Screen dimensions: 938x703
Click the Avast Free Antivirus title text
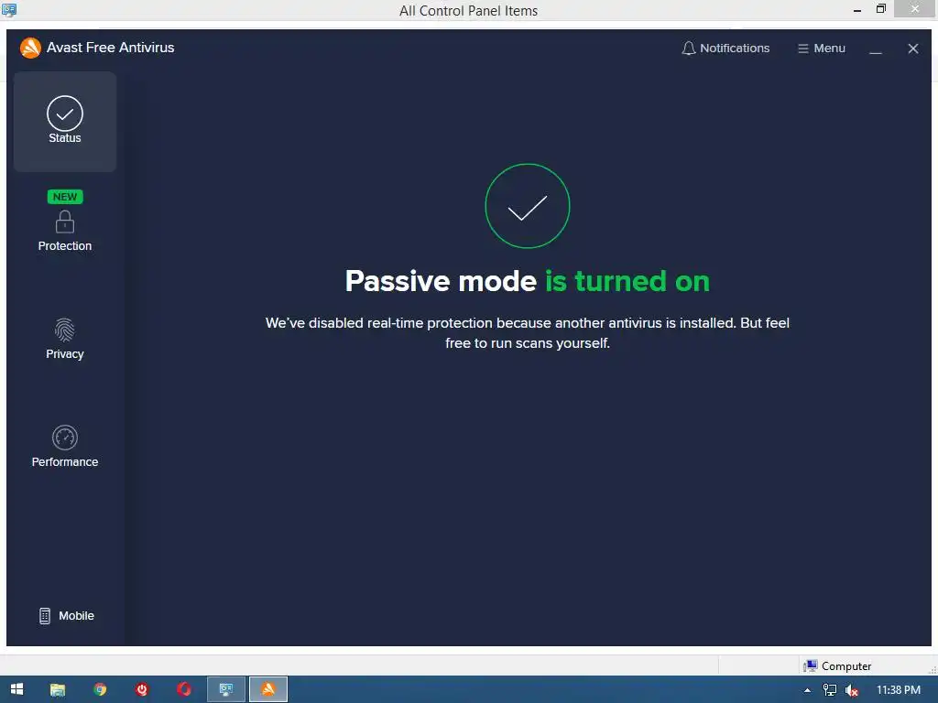111,48
